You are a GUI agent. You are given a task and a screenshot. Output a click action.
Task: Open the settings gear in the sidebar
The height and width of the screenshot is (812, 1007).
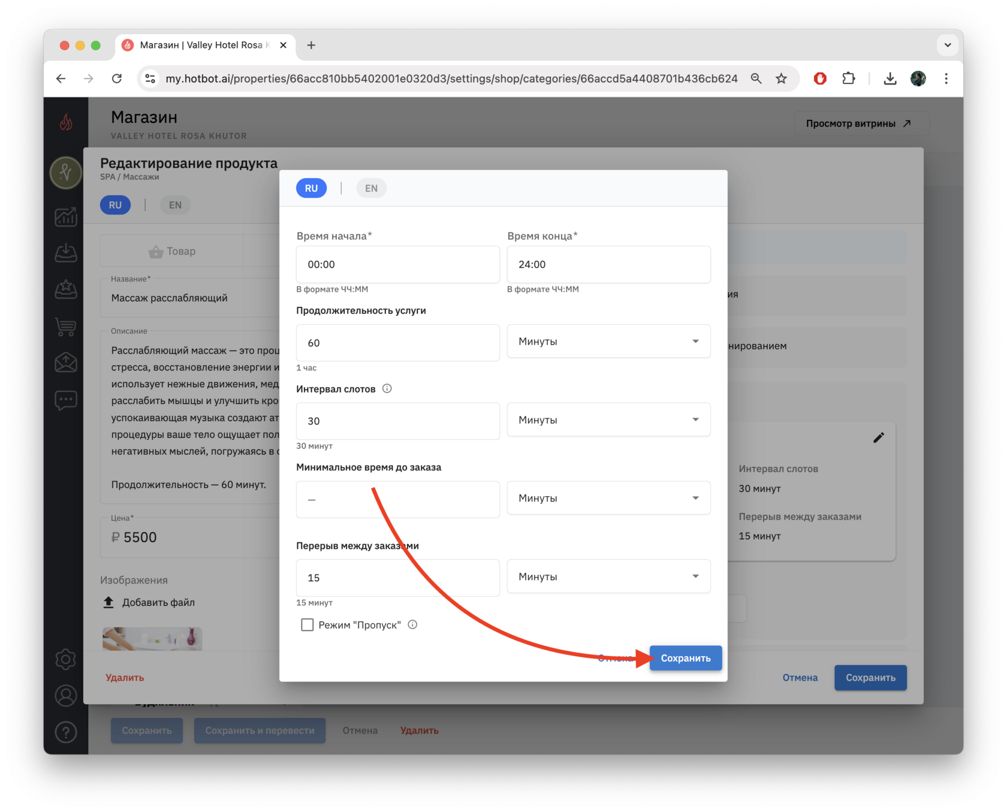click(66, 659)
